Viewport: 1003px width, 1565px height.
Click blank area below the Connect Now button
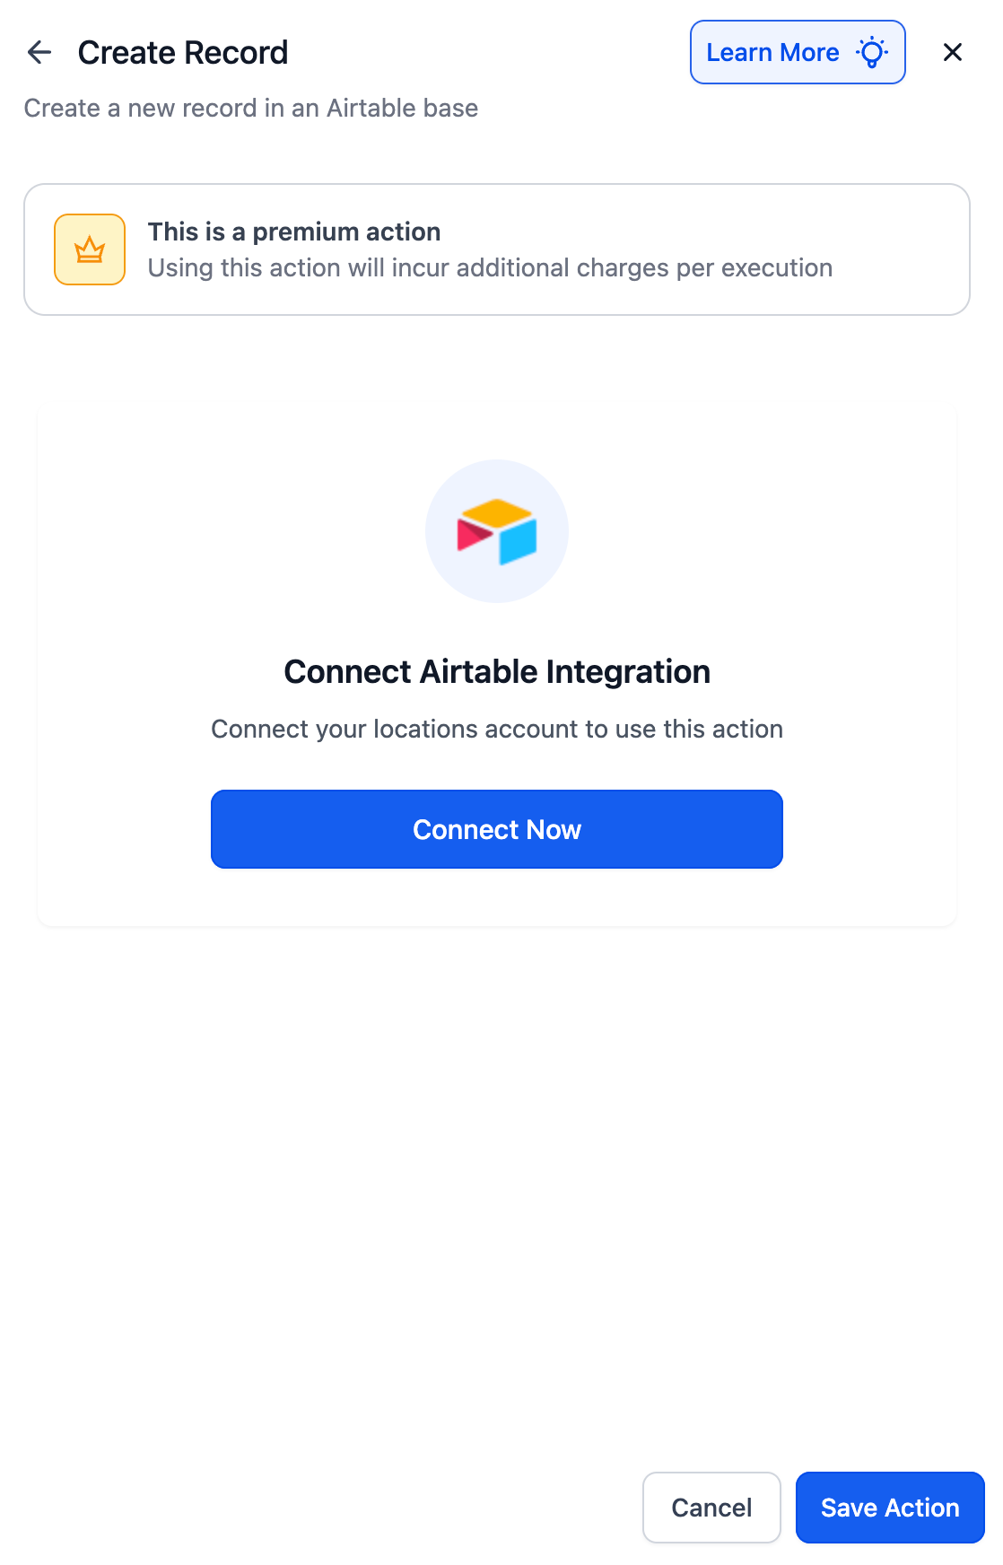(497, 899)
